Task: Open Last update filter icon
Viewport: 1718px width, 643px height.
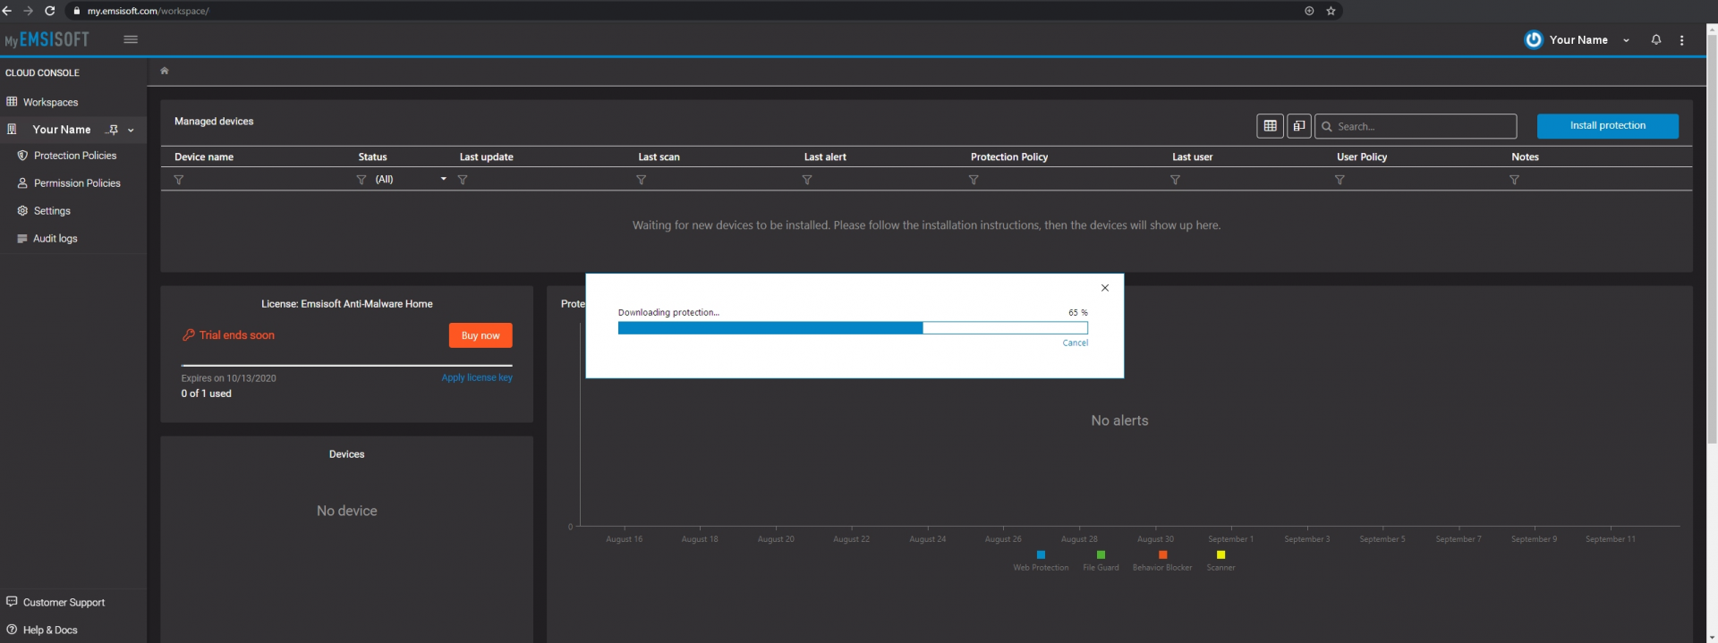Action: [x=463, y=180]
